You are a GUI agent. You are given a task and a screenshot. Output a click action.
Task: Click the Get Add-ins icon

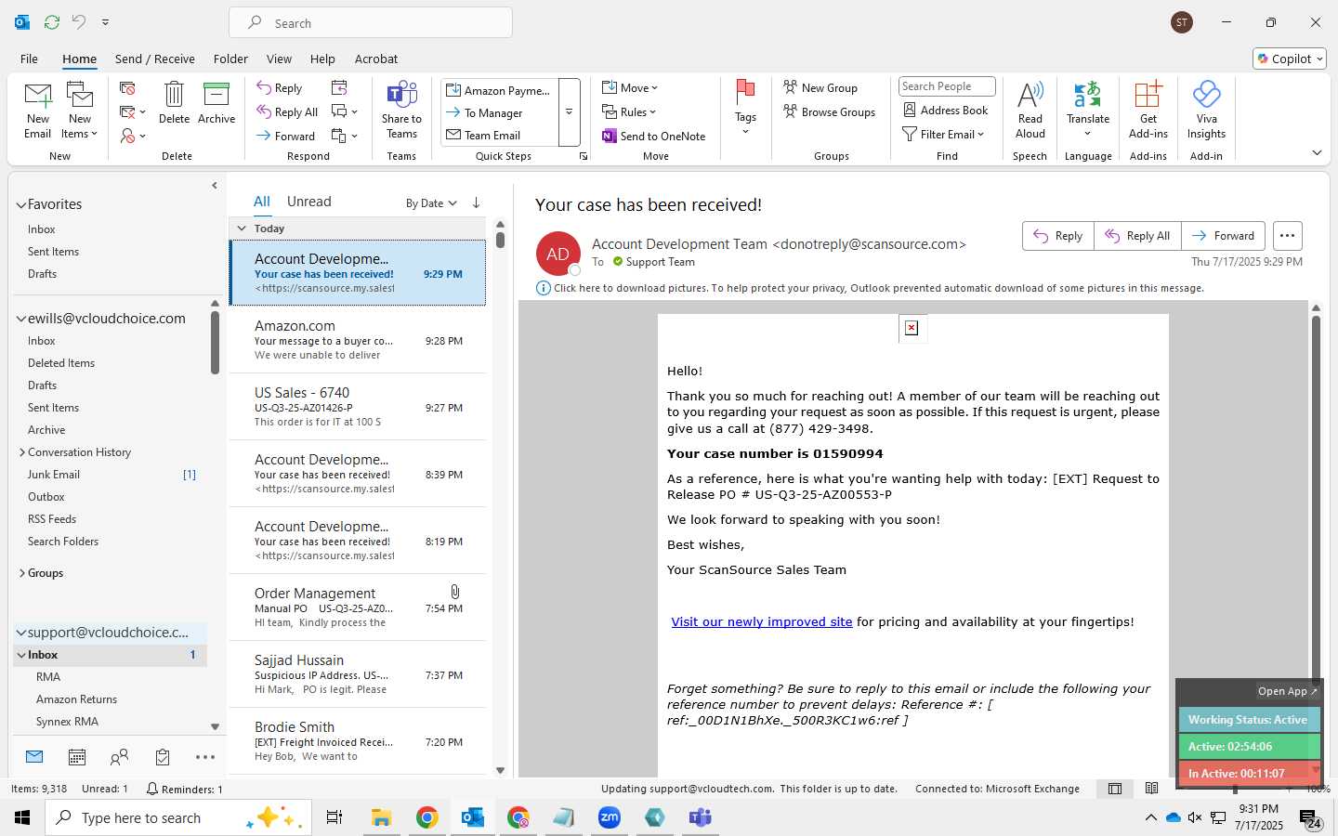tap(1148, 110)
